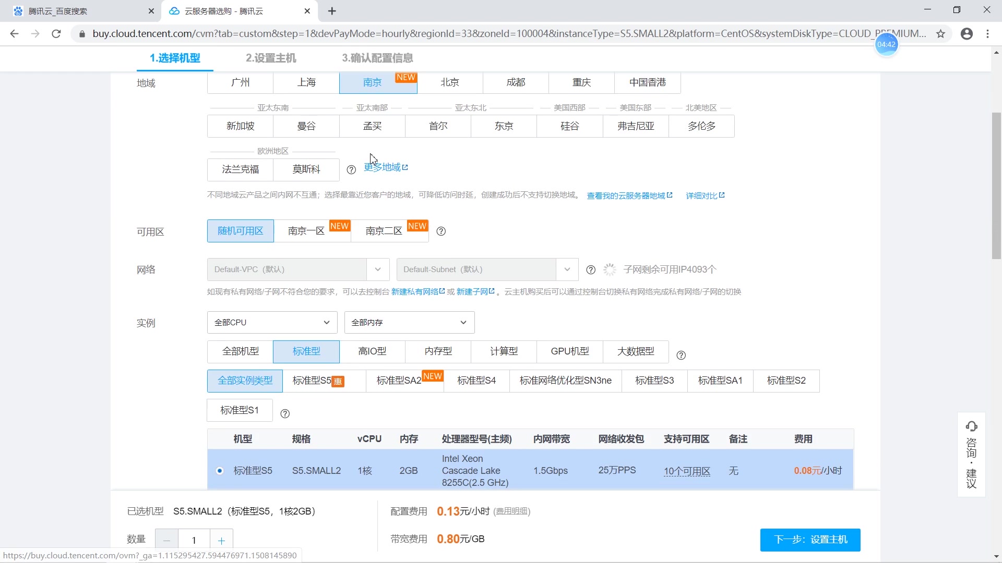Image resolution: width=1002 pixels, height=563 pixels.
Task: Click 10个可用区 link in table
Action: point(687,471)
